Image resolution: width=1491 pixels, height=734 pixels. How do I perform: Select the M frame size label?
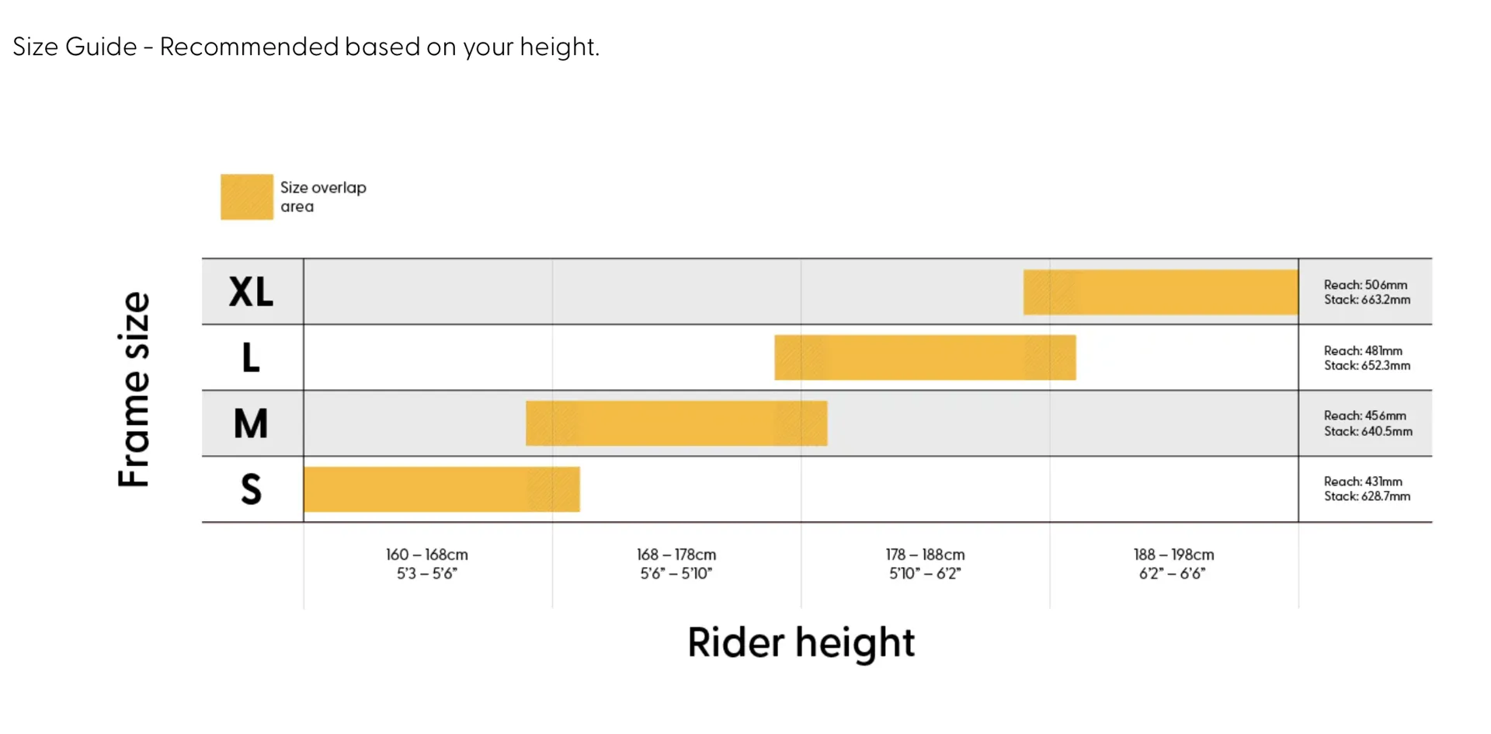[251, 423]
